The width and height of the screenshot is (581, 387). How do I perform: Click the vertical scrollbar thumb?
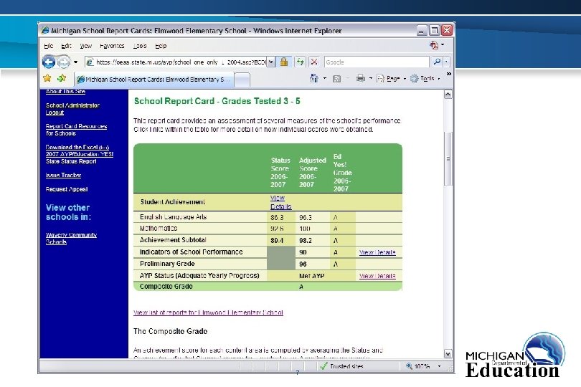(x=448, y=158)
